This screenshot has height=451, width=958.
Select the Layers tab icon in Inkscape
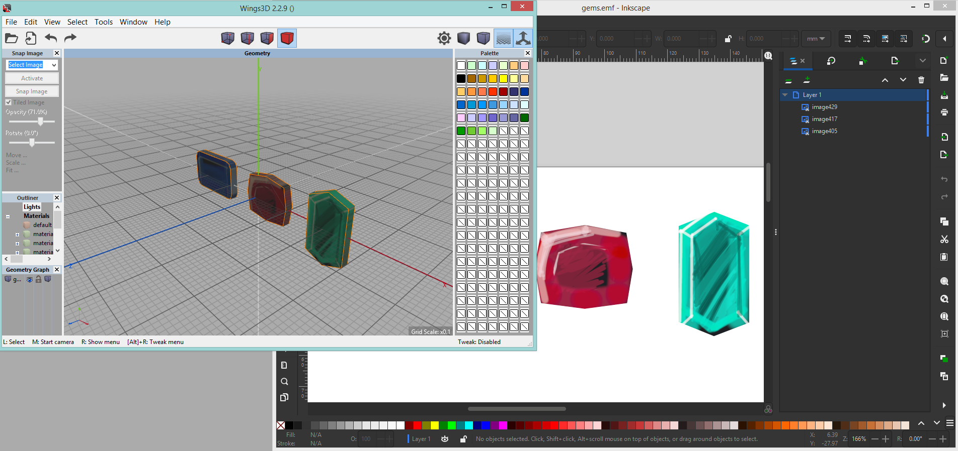[x=793, y=61]
